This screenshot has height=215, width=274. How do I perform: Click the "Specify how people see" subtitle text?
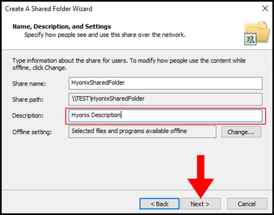pos(105,35)
